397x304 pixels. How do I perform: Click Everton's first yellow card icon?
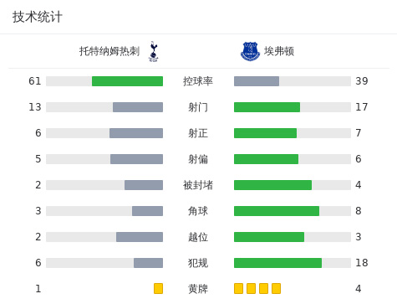238,289
